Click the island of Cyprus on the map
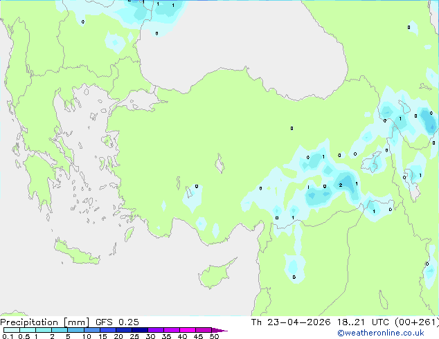The image size is (439, 339). click(217, 273)
